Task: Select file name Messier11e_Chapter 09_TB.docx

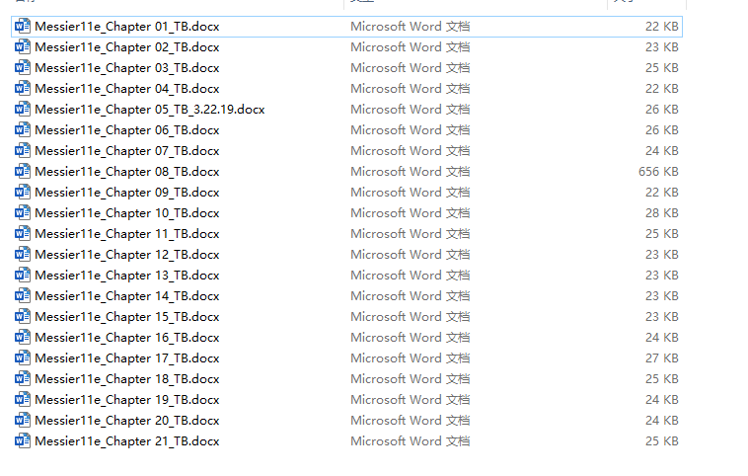Action: pos(127,193)
